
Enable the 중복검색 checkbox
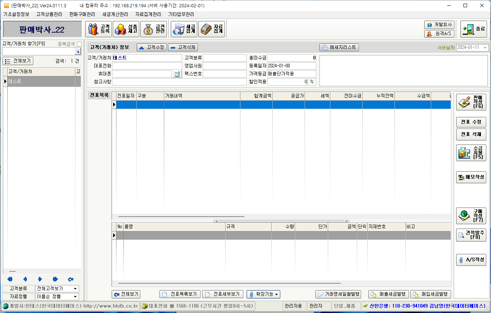(79, 44)
